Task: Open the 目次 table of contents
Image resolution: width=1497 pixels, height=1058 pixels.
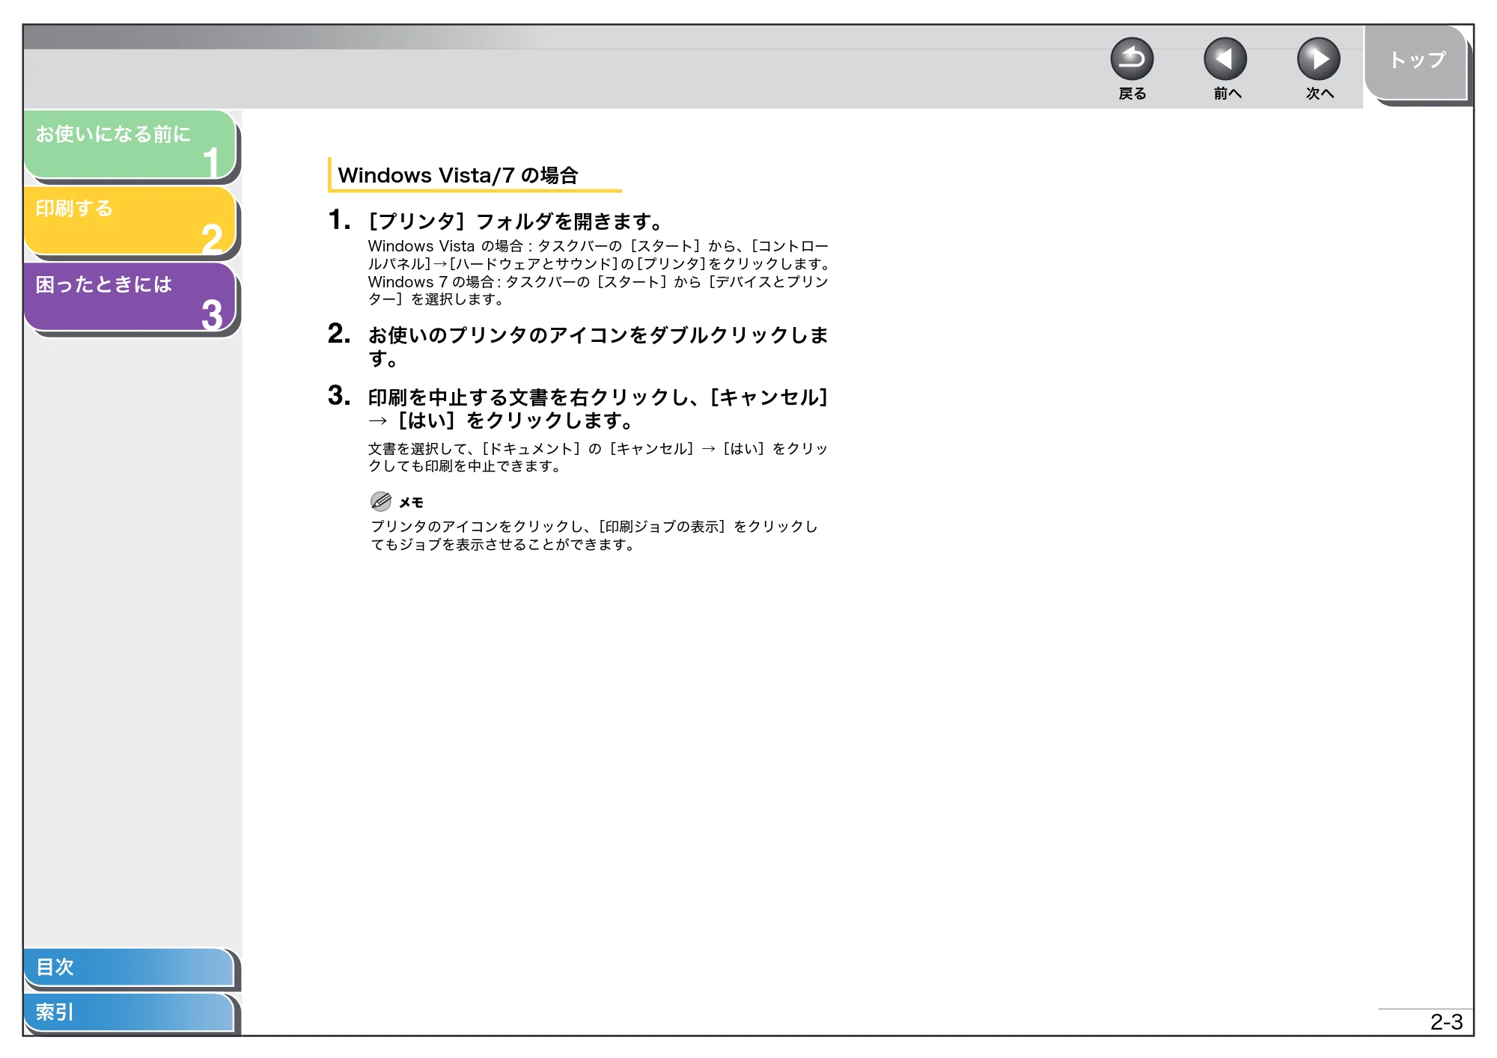Action: (x=129, y=967)
